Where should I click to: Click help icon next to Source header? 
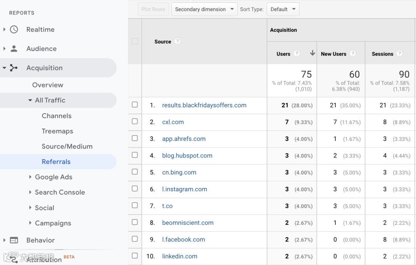pyautogui.click(x=177, y=41)
